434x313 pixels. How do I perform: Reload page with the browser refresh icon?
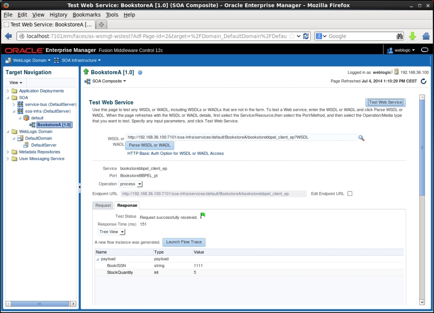[x=306, y=36]
